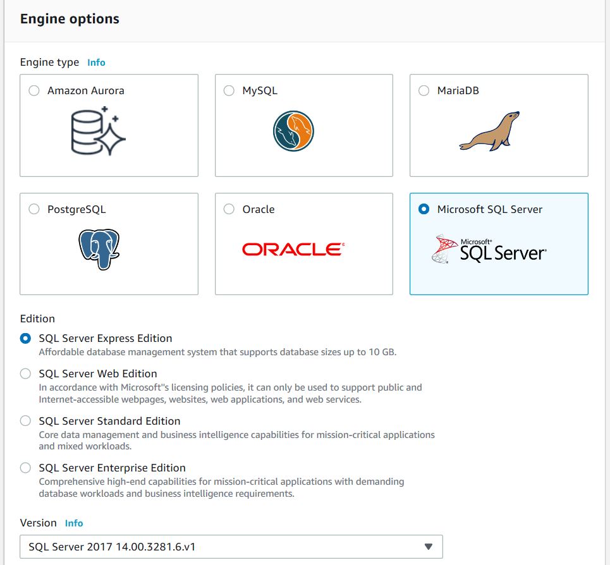Select the MySQL engine radio button
This screenshot has height=565, width=610.
(229, 90)
